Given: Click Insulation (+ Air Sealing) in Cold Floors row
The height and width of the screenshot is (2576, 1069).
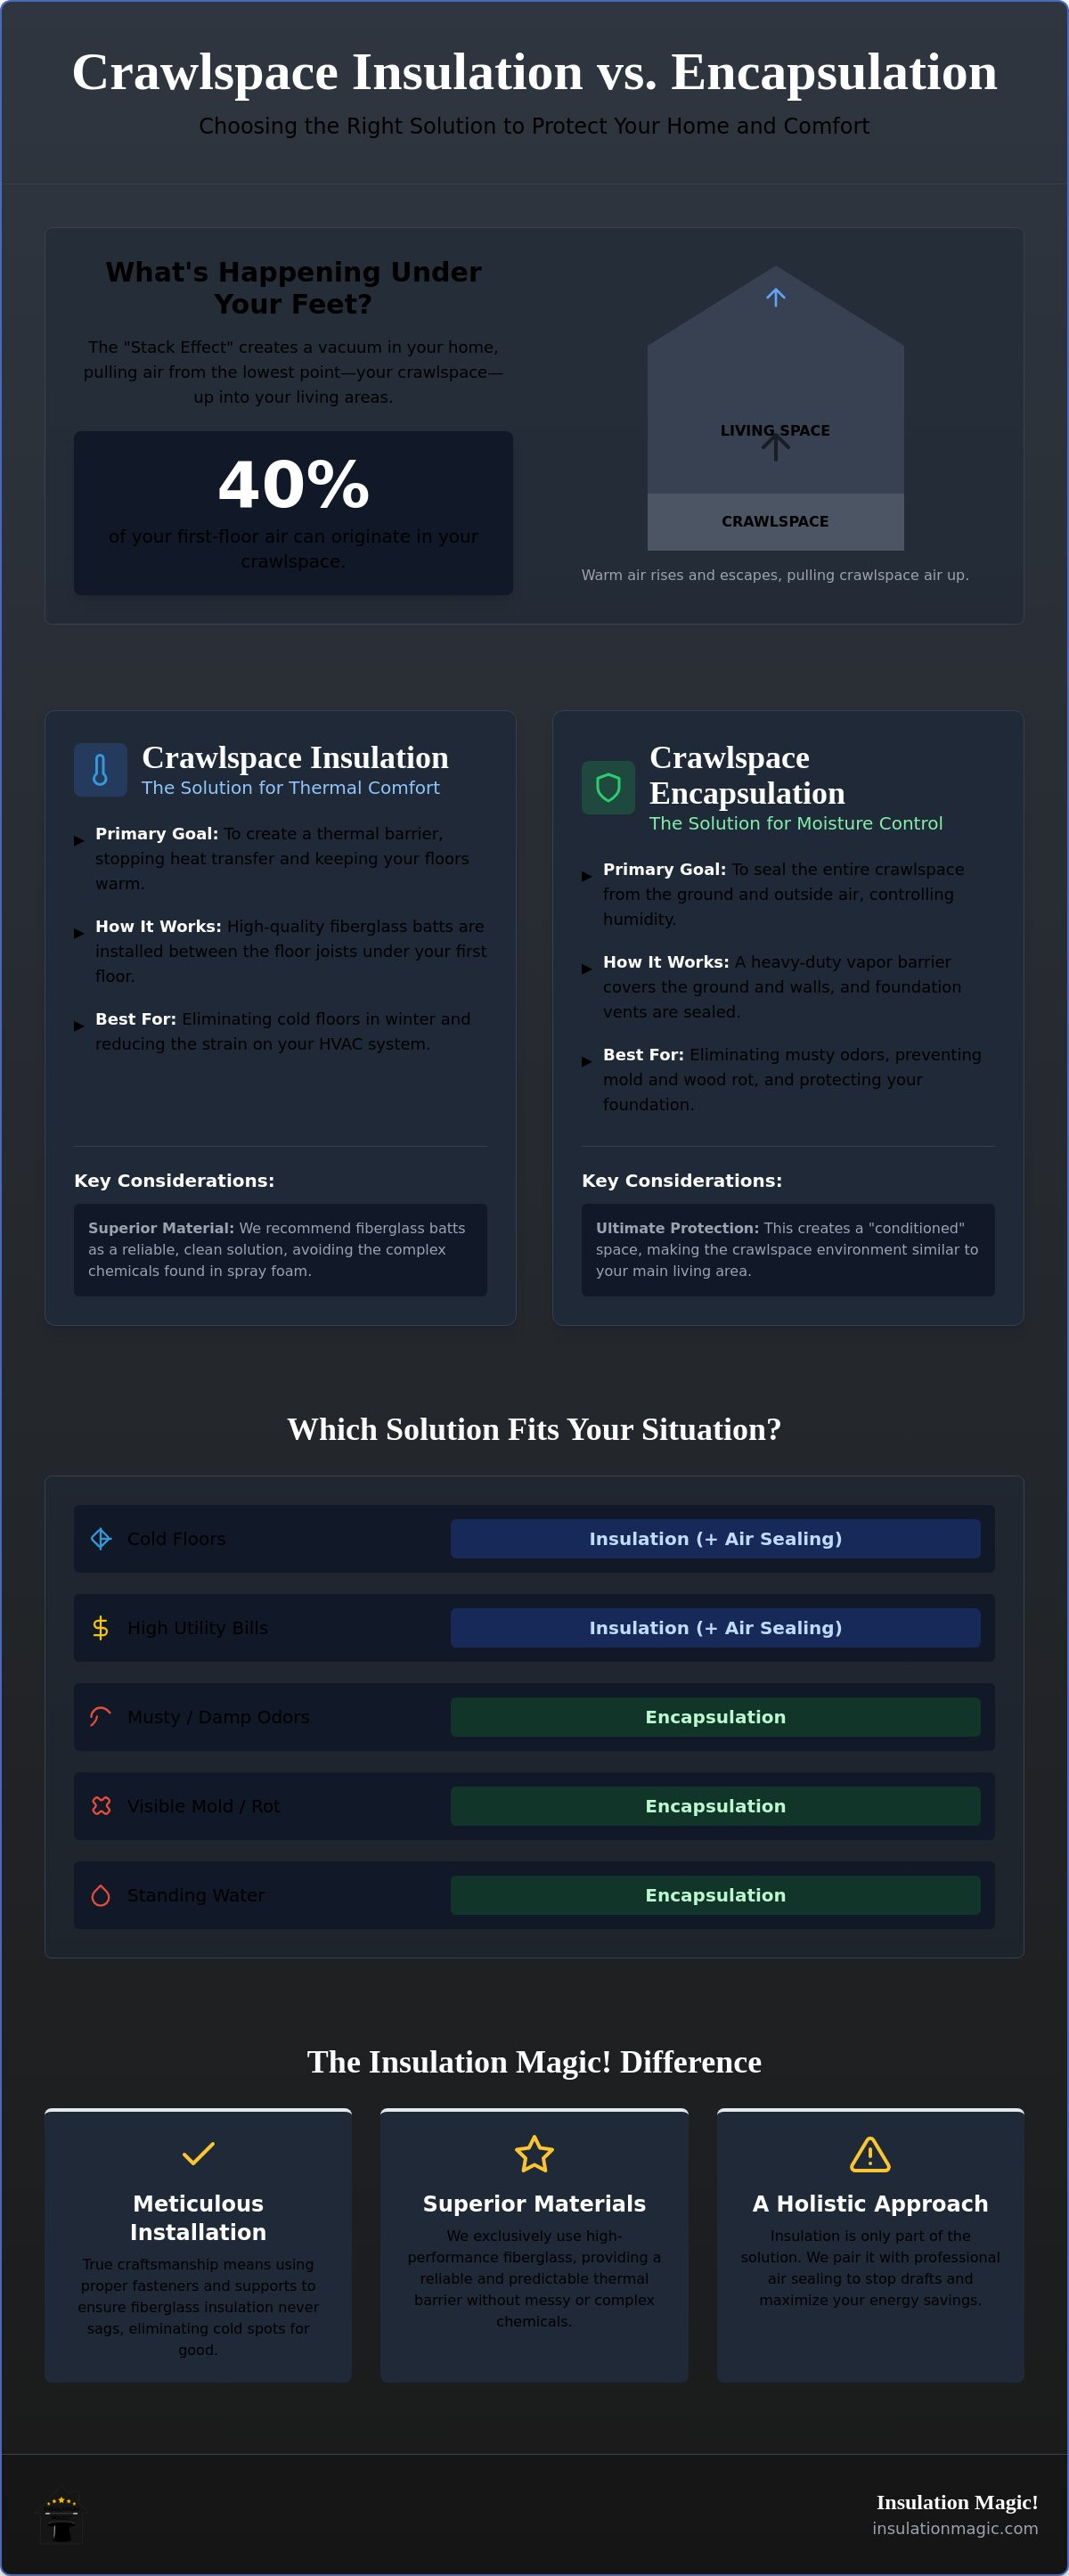Looking at the screenshot, I should (715, 1538).
